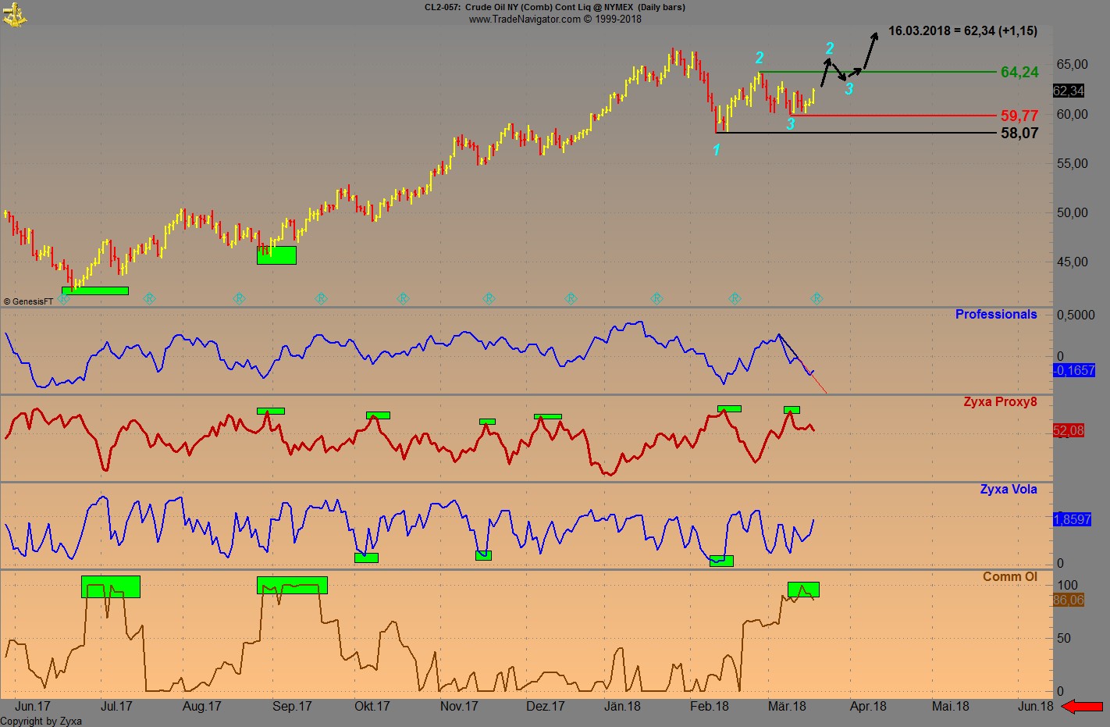Click the red 59,77 level label
The height and width of the screenshot is (727, 1110).
tap(1019, 116)
